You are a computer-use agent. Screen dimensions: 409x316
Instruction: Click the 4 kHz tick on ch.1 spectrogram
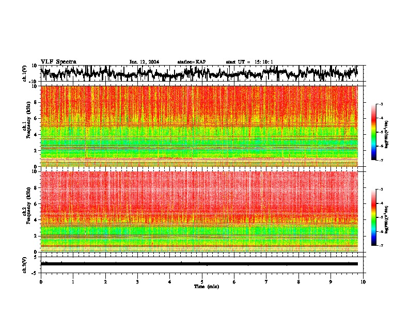click(x=36, y=135)
